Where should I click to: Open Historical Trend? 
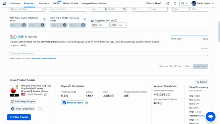click(72, 103)
